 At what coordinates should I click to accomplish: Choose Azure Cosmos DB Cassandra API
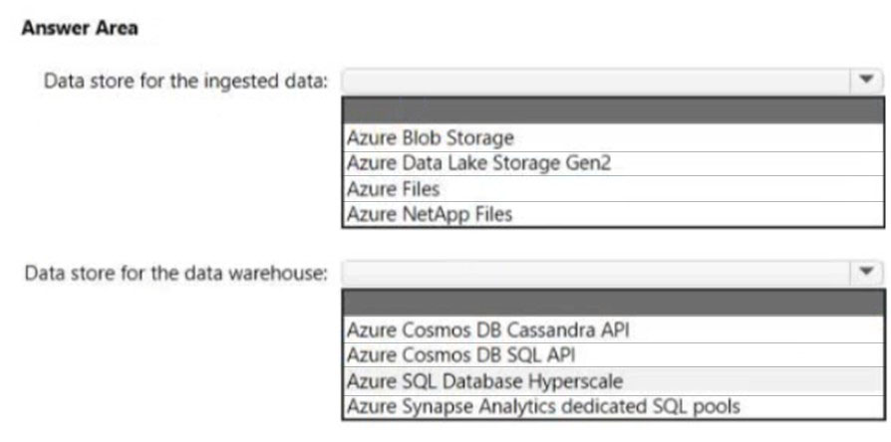(613, 330)
